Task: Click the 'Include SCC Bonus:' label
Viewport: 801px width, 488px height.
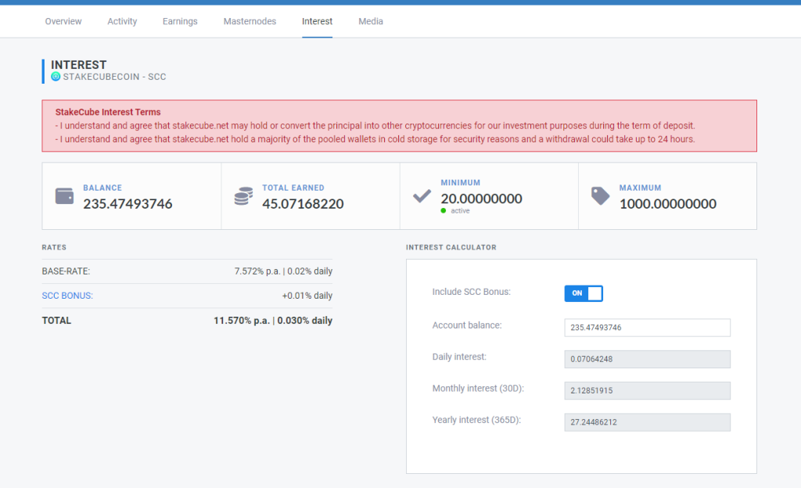Action: pos(471,292)
